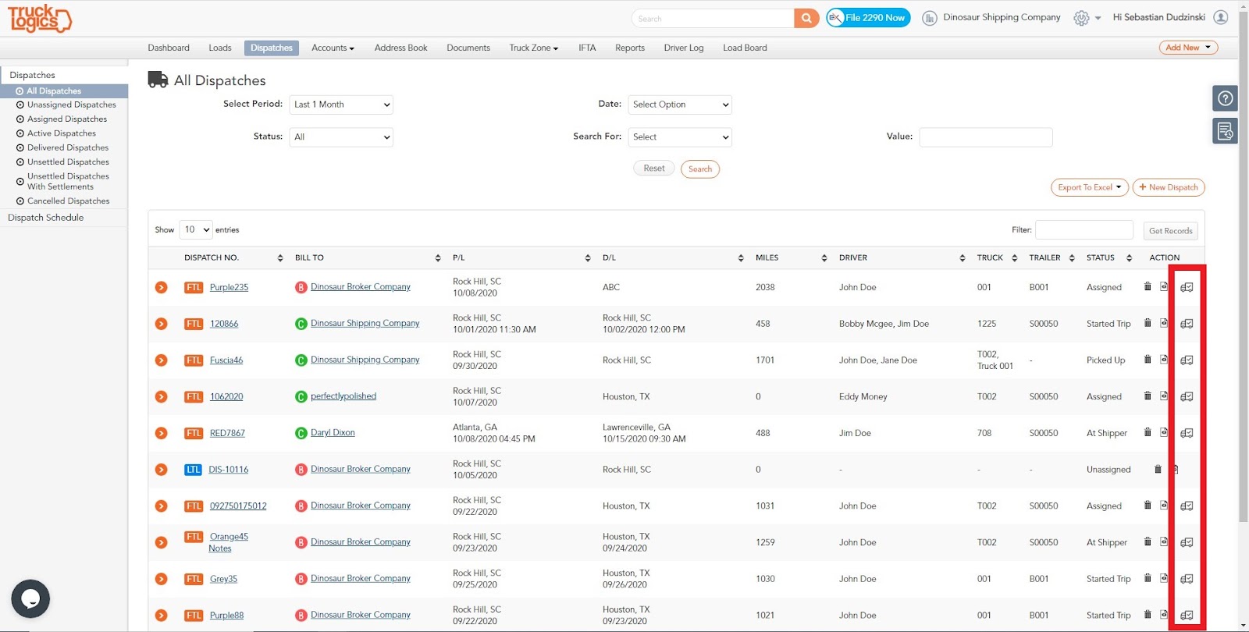The image size is (1249, 632).
Task: Delete the Purple235 dispatch
Action: click(1148, 286)
